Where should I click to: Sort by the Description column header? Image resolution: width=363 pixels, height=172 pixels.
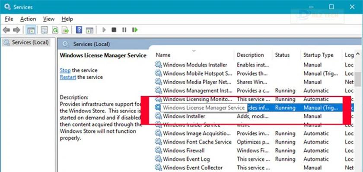tap(250, 55)
